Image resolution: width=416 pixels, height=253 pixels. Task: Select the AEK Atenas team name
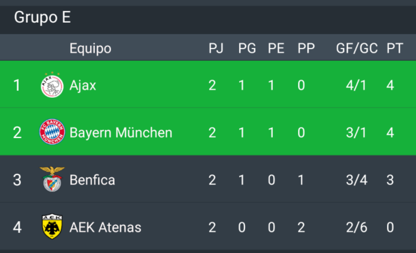coord(105,227)
